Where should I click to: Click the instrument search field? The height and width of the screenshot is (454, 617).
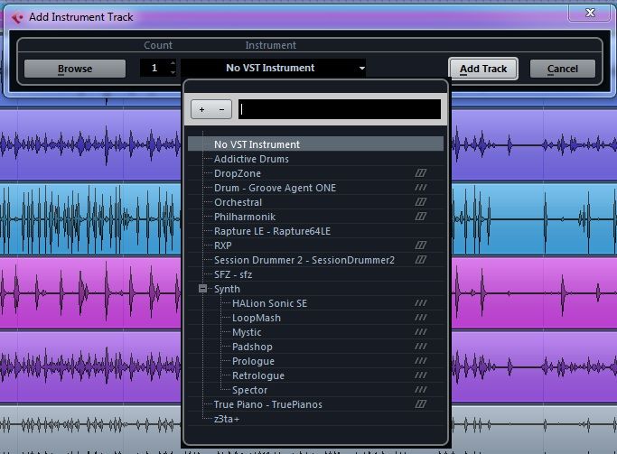click(340, 109)
